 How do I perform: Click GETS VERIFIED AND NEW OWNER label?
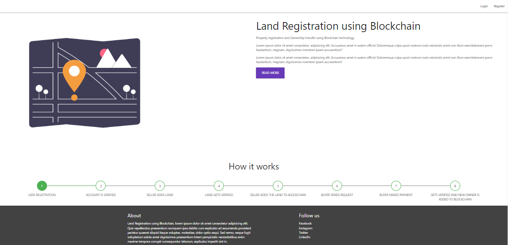[x=455, y=197]
